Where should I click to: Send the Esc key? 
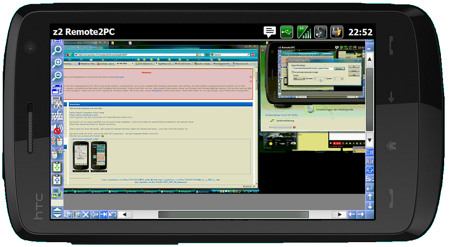pos(370,179)
